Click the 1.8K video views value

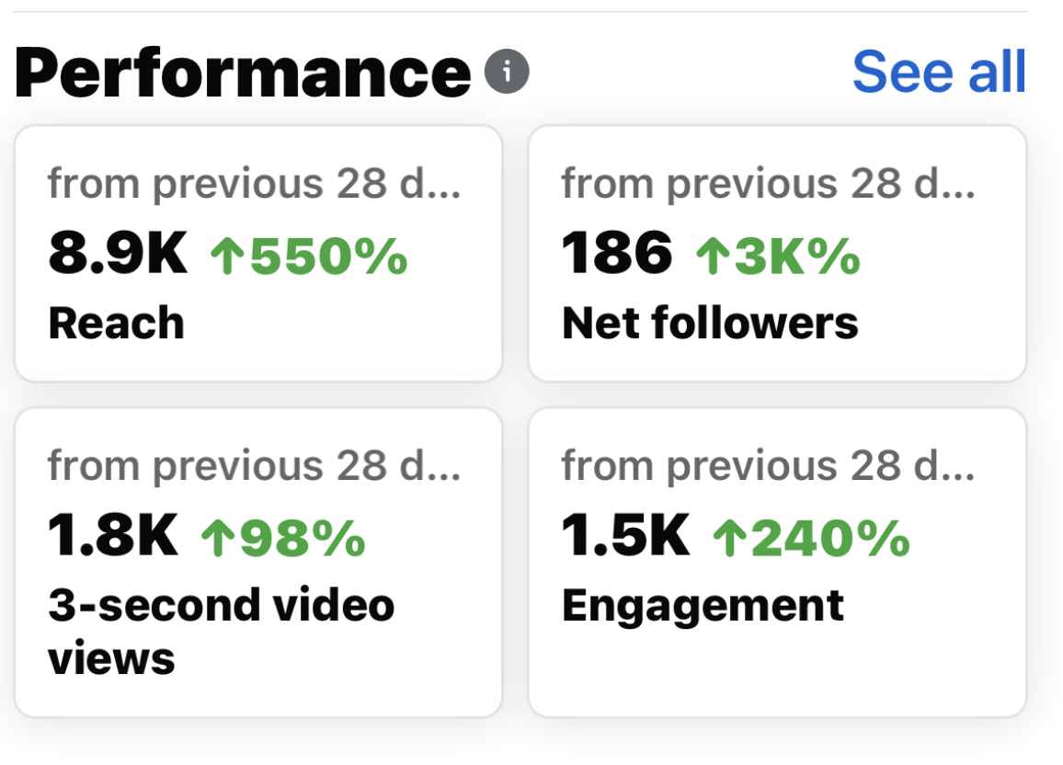click(x=113, y=537)
